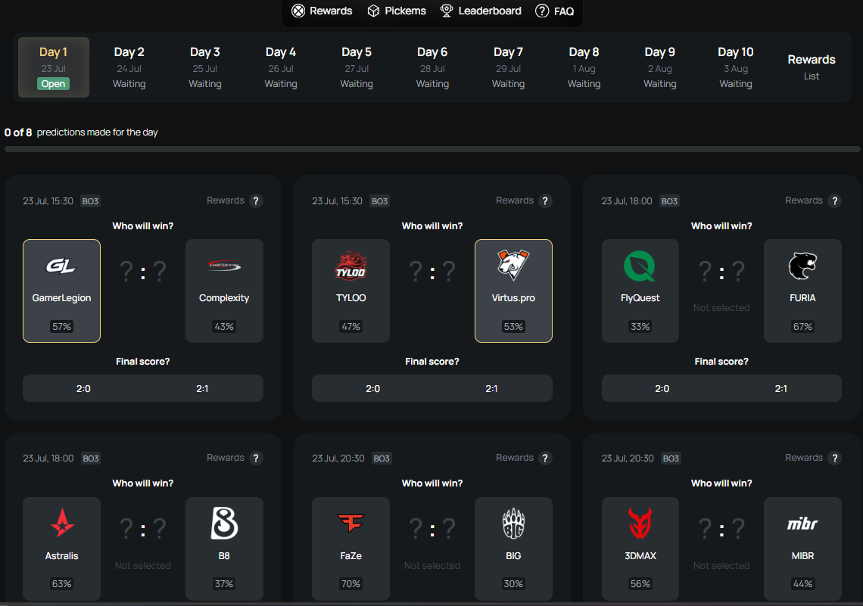Pick TYLOO as match winner
Screen dimensions: 863x606
click(350, 291)
